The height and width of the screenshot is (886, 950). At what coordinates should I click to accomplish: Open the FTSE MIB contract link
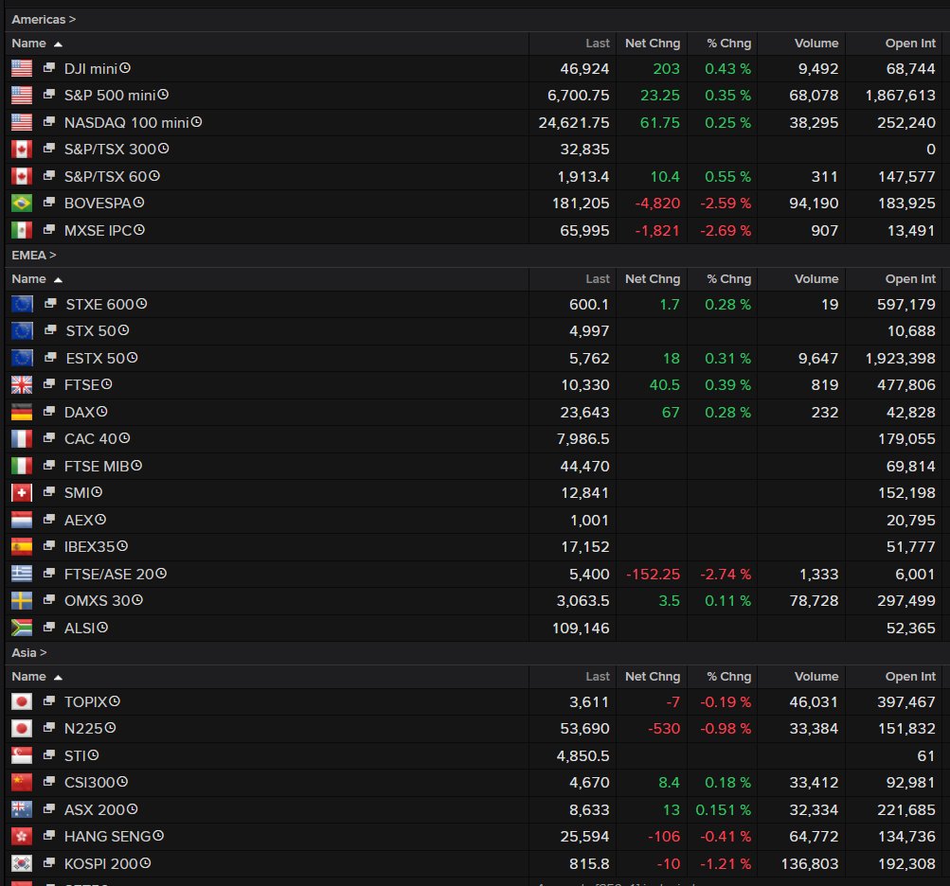[97, 466]
